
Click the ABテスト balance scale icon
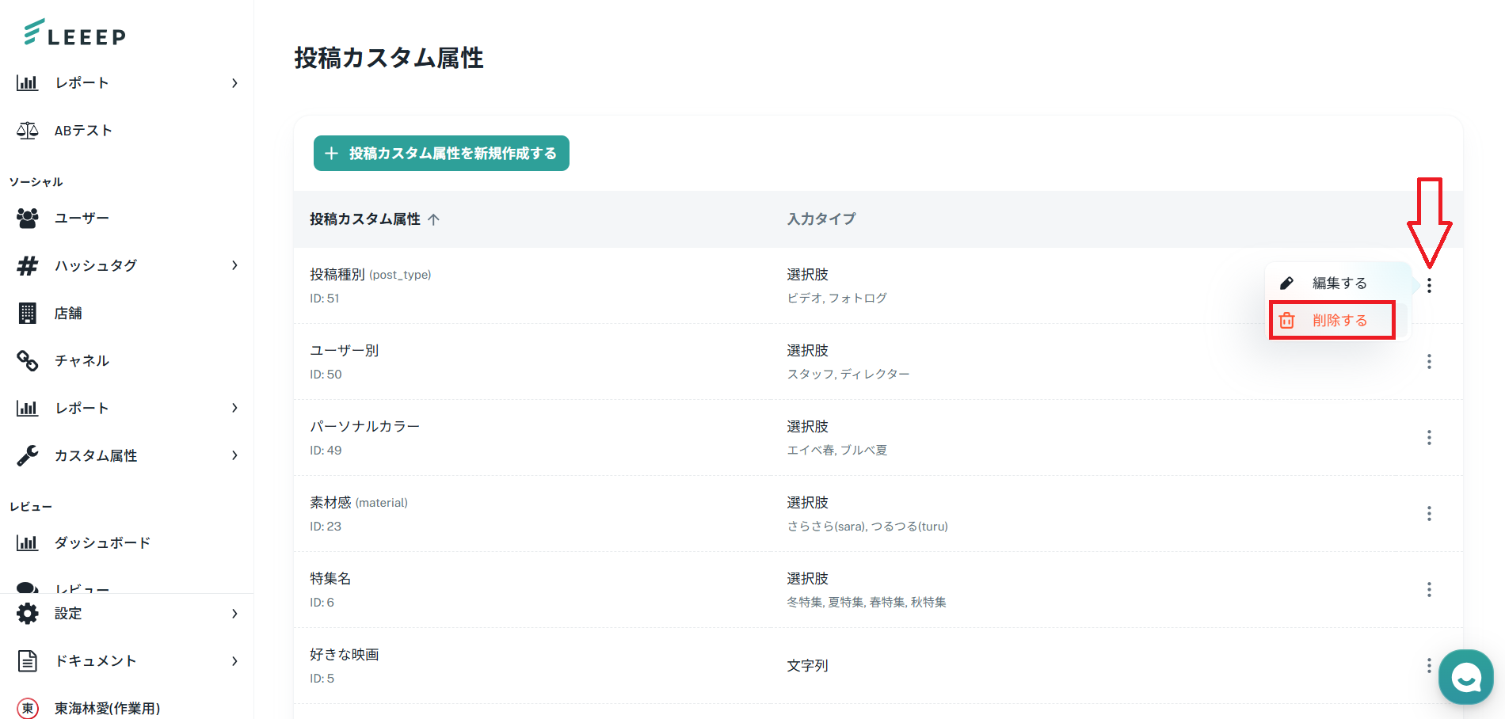click(28, 131)
